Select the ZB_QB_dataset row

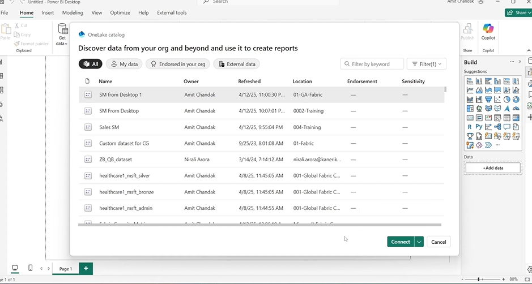coord(262,160)
